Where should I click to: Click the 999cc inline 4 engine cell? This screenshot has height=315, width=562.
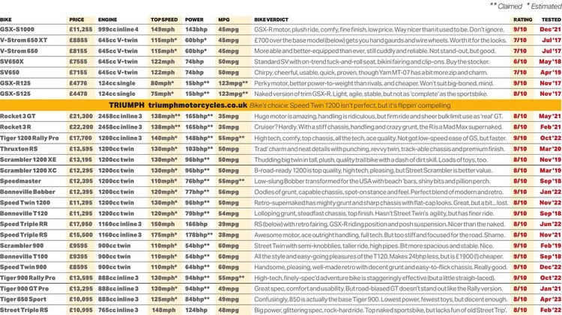(118, 29)
